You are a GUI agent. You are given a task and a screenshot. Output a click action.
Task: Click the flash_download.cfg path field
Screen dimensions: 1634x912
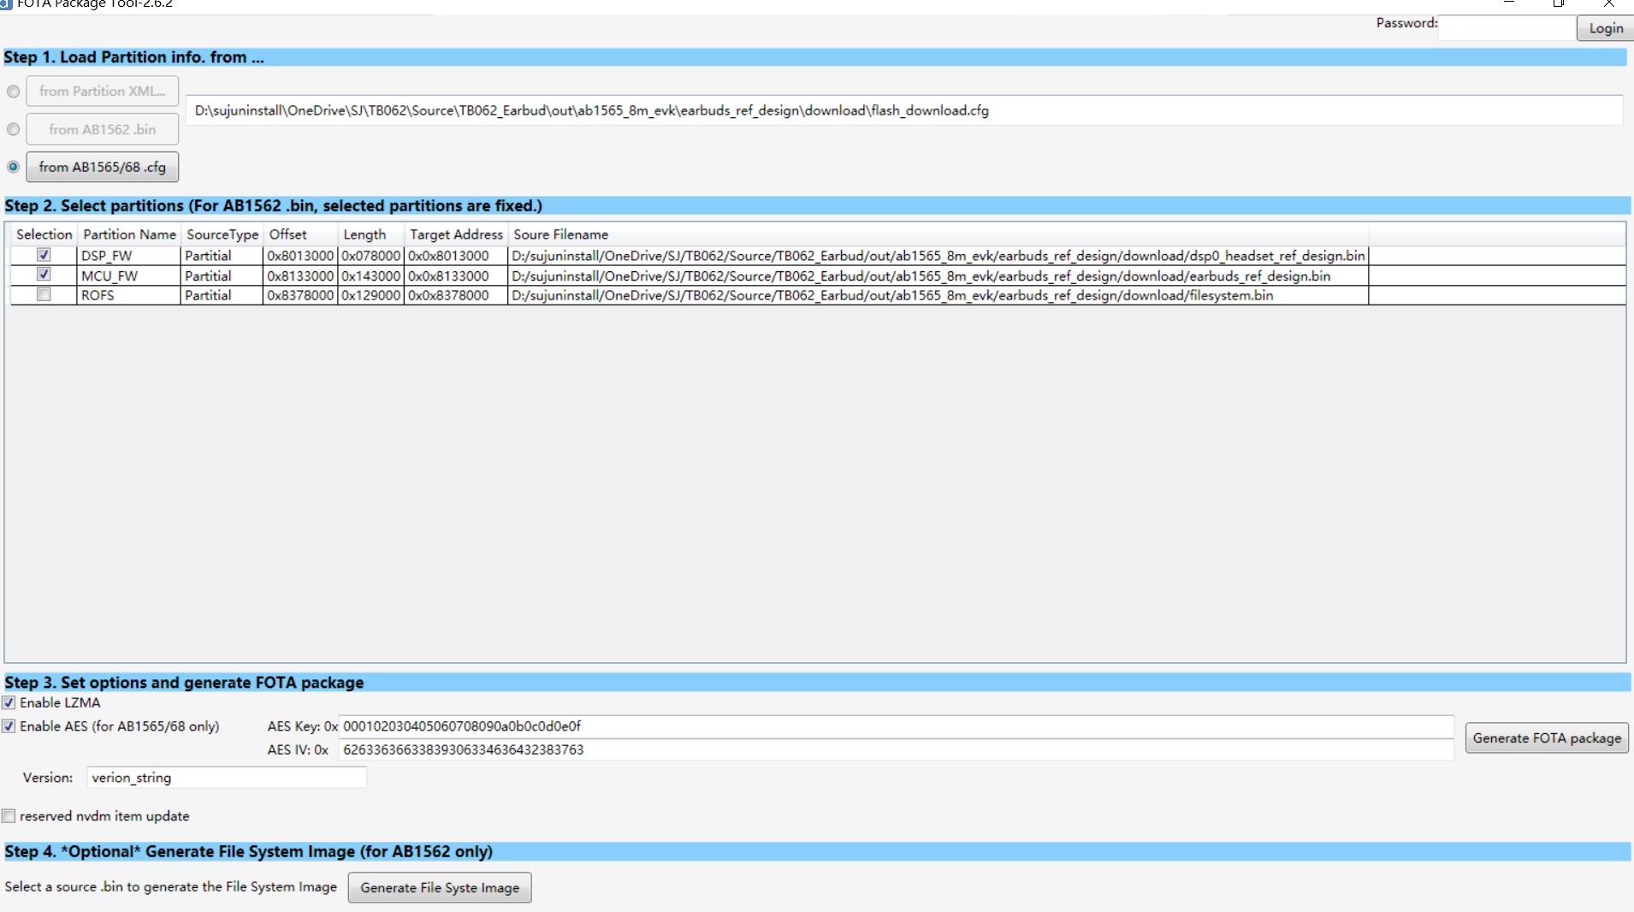903,110
